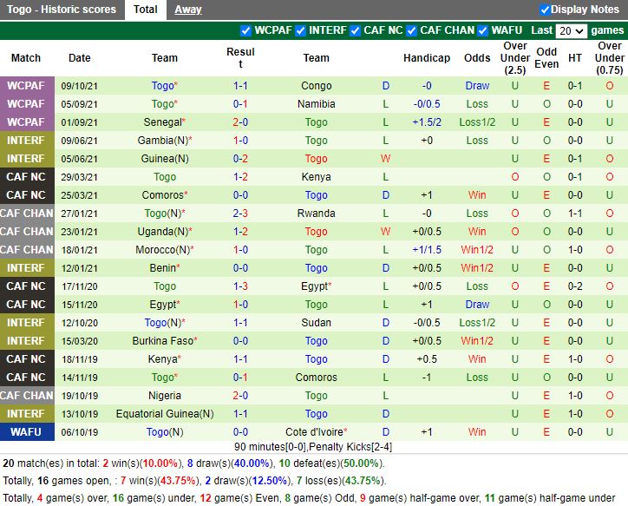Select the W result in Uganda row
Screen dimensions: 628x506
tap(385, 232)
